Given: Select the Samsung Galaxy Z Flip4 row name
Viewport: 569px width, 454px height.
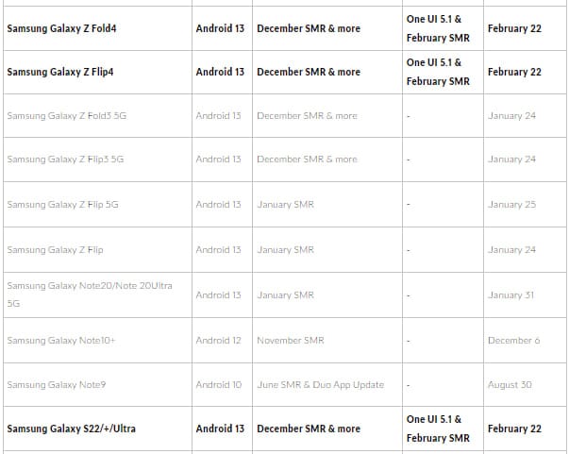Looking at the screenshot, I should (x=60, y=72).
